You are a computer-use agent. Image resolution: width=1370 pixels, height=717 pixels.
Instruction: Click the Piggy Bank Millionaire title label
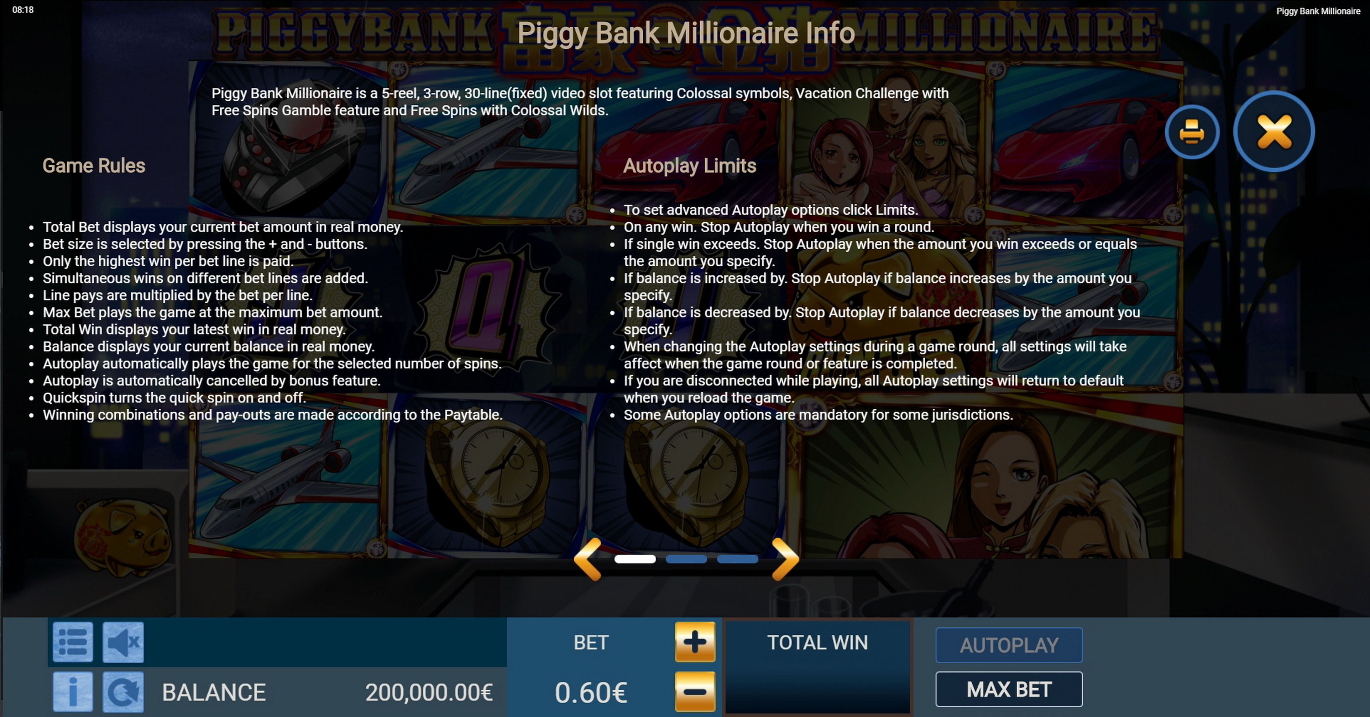[x=1318, y=11]
